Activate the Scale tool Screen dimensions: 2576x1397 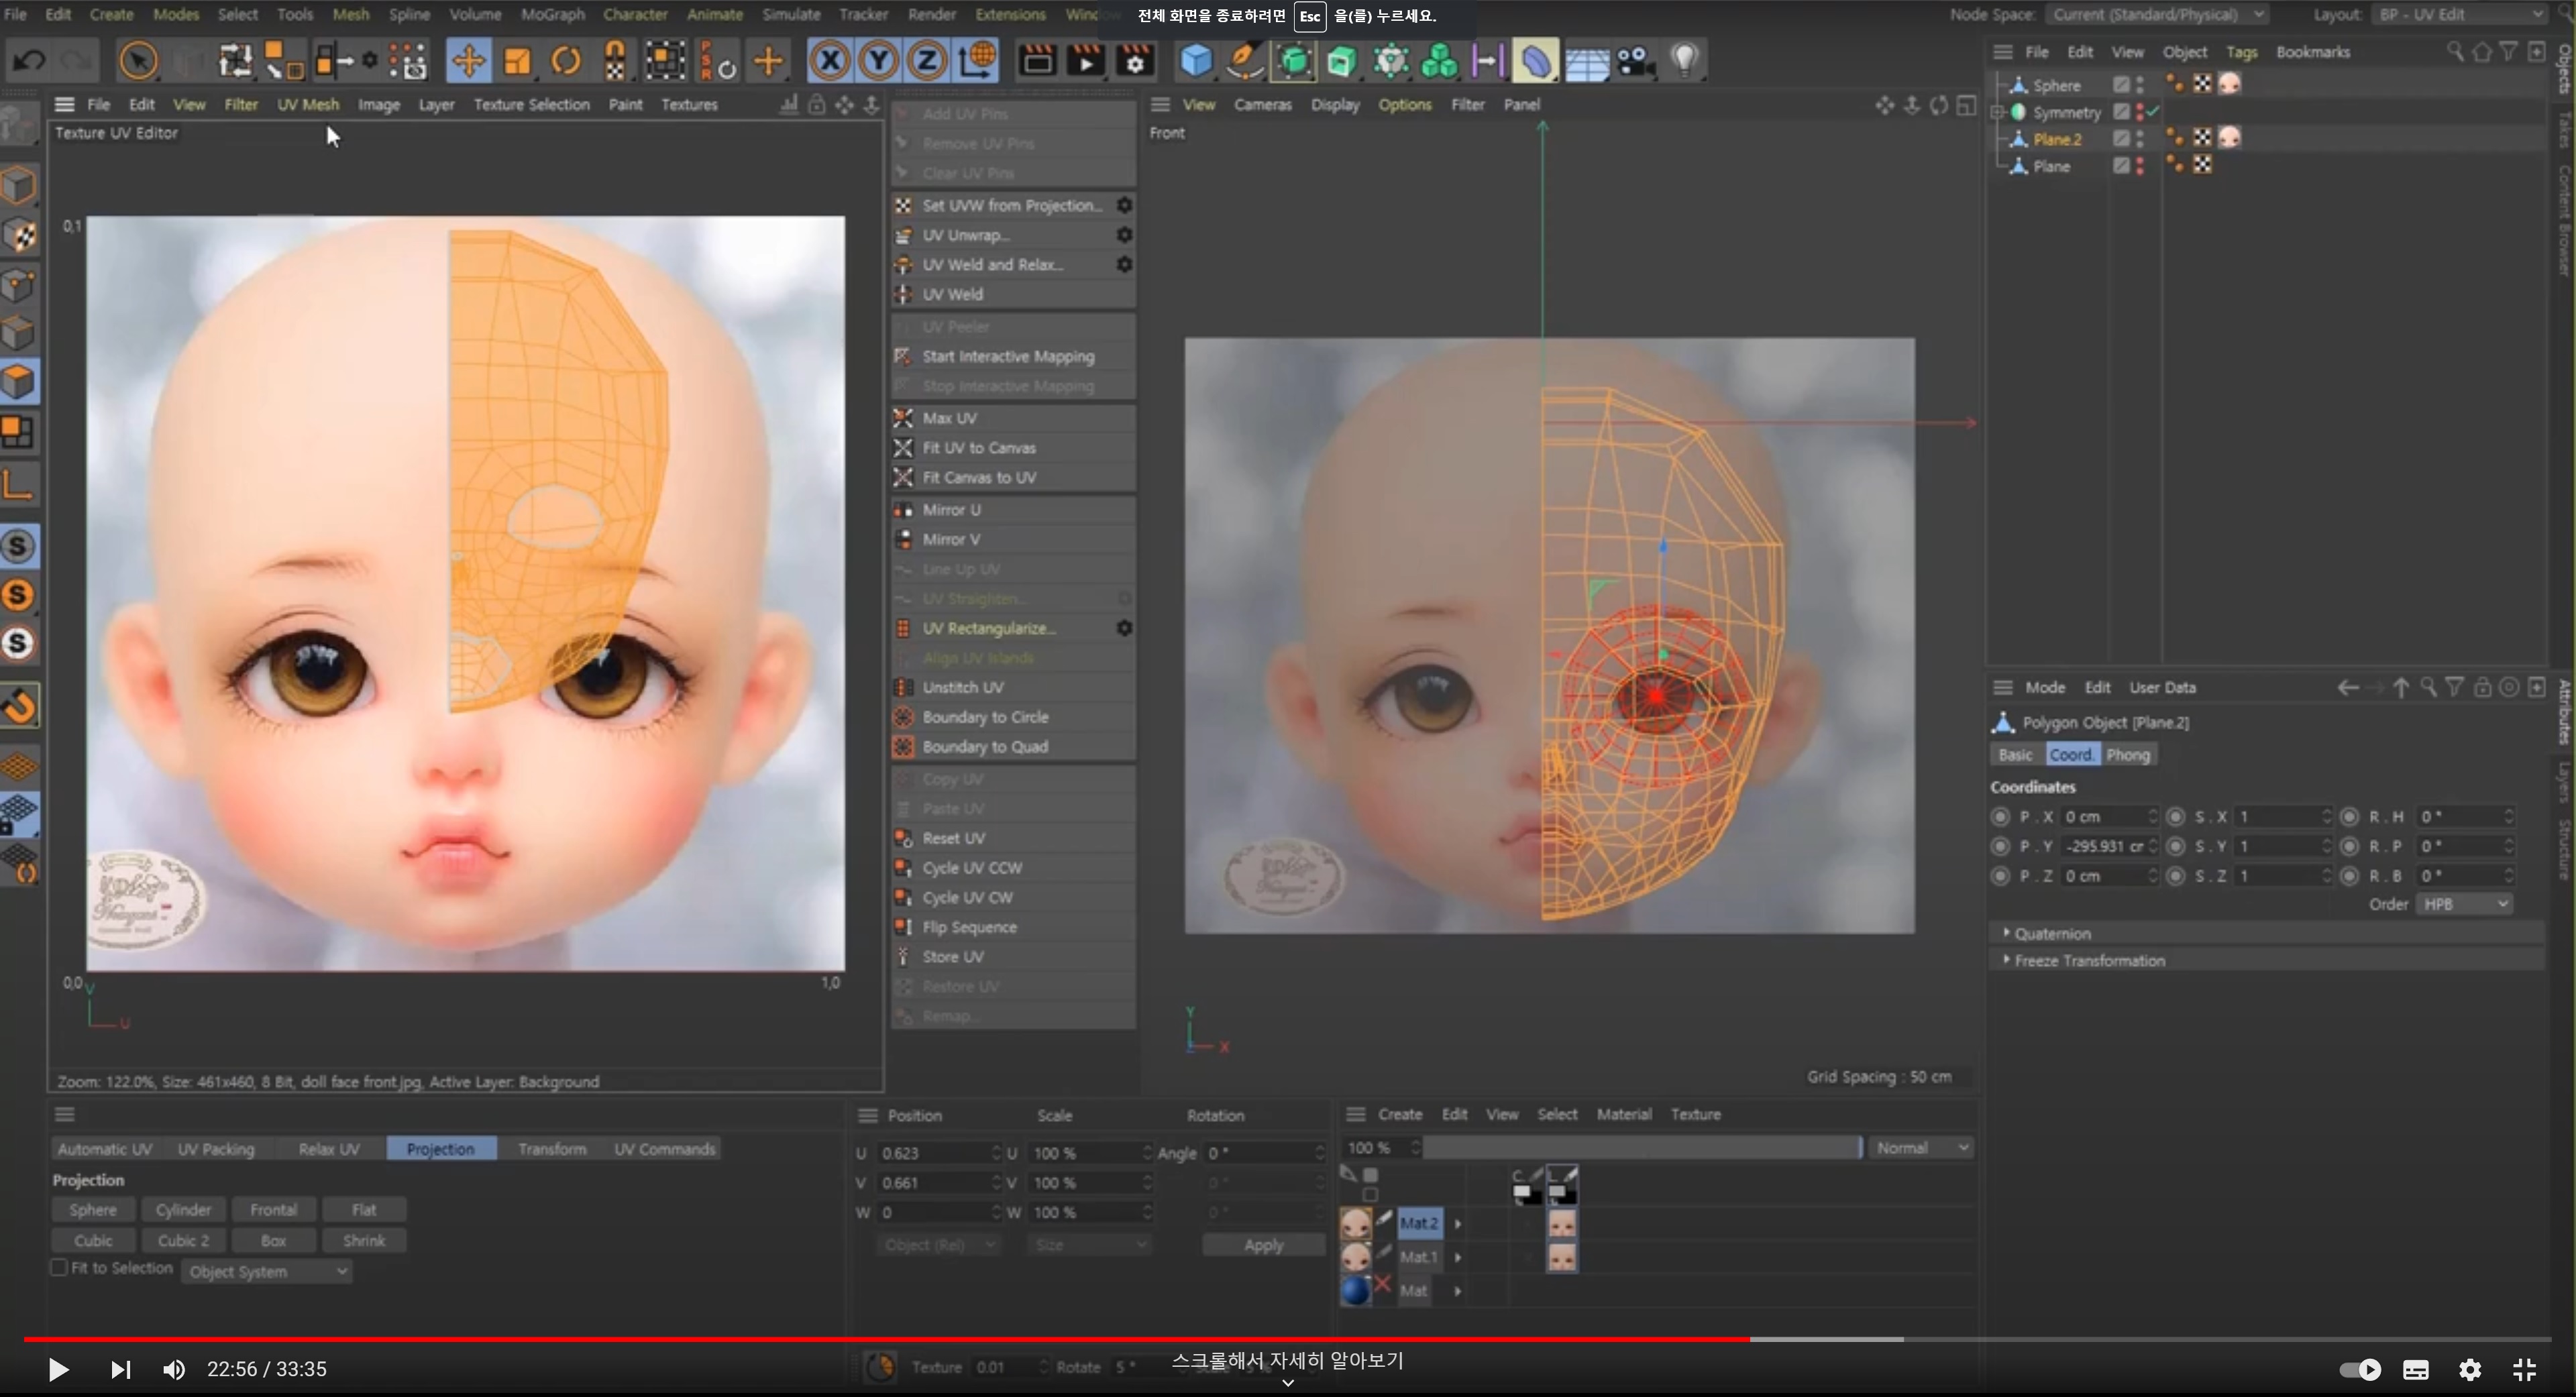(x=517, y=61)
